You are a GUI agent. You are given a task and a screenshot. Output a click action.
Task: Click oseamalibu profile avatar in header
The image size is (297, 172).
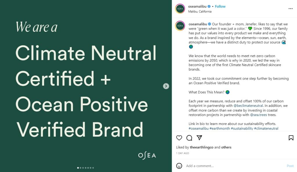click(180, 9)
